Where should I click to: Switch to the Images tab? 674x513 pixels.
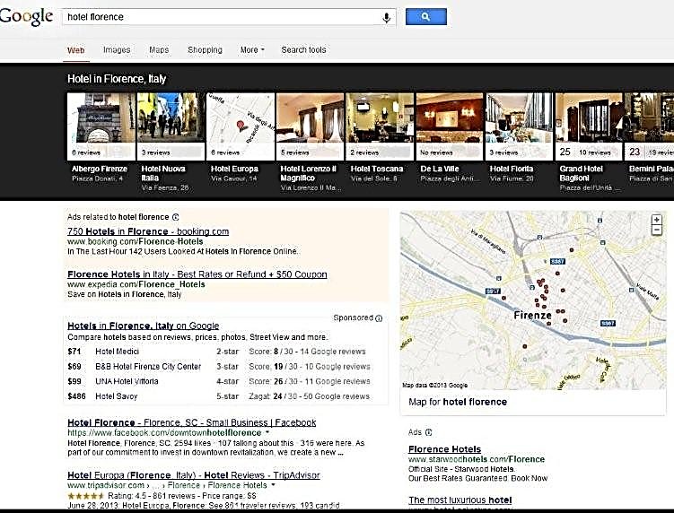(117, 50)
